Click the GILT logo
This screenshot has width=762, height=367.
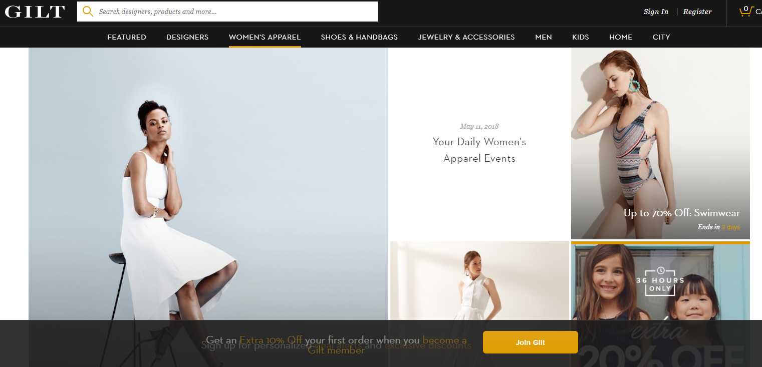coord(35,12)
